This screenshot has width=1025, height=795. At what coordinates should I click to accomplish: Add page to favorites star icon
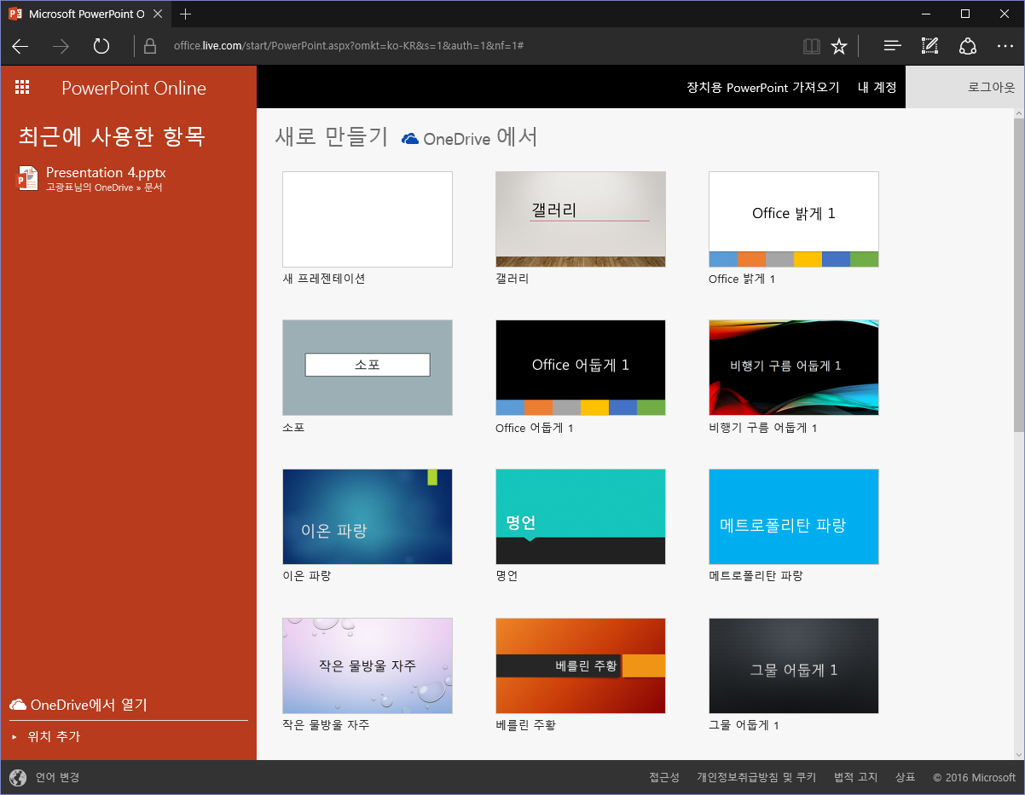click(x=839, y=46)
